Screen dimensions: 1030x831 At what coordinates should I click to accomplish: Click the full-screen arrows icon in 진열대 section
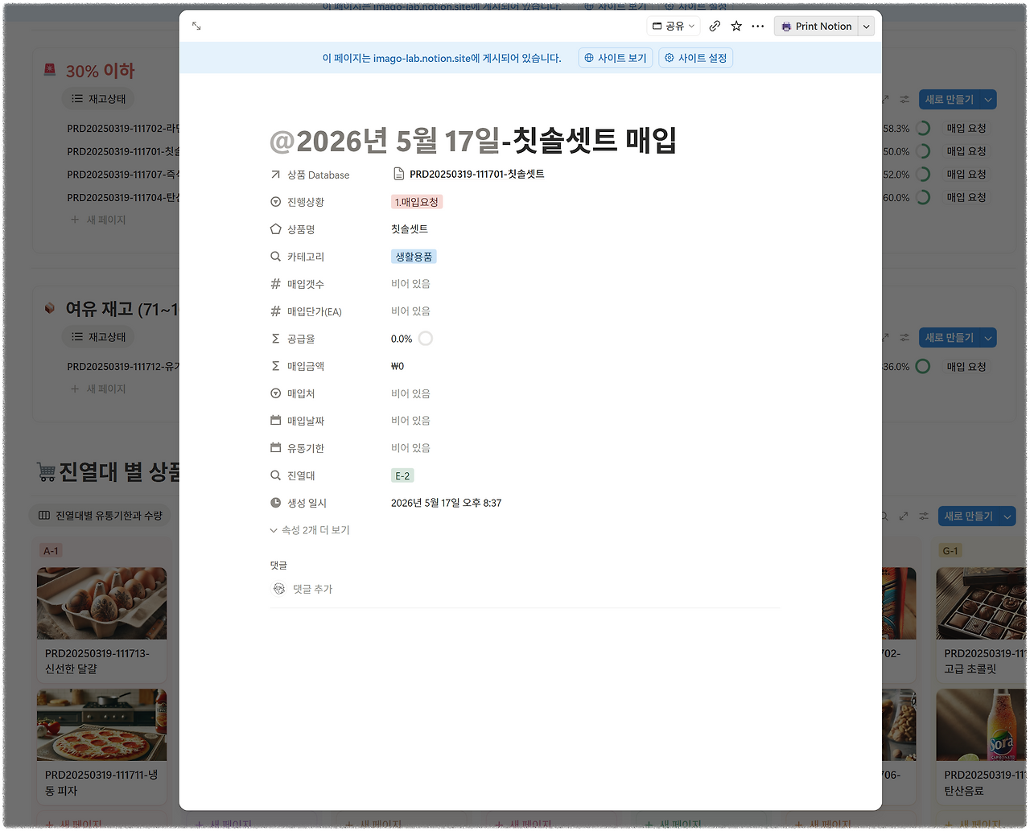coord(904,516)
